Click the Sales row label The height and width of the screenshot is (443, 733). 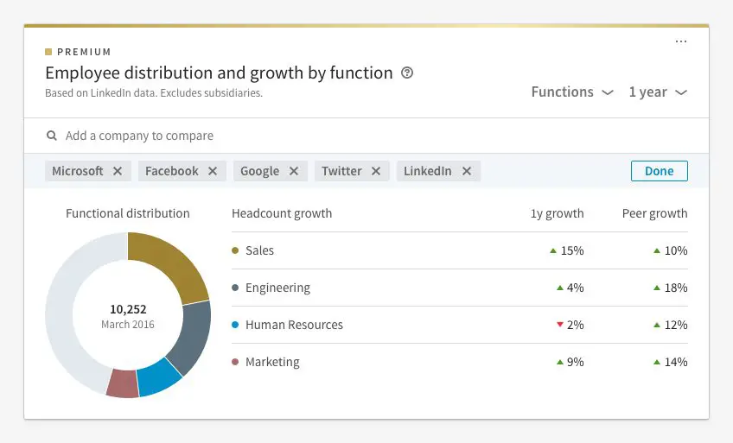tap(259, 250)
